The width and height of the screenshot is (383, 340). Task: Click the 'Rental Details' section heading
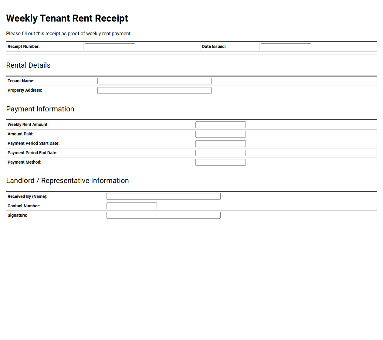(28, 65)
